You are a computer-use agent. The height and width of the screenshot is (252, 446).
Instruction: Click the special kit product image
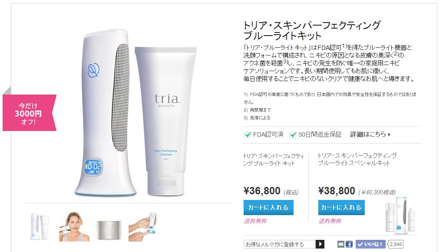click(x=400, y=215)
